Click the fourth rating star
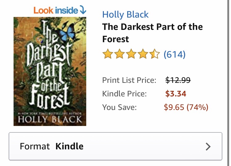 143,55
